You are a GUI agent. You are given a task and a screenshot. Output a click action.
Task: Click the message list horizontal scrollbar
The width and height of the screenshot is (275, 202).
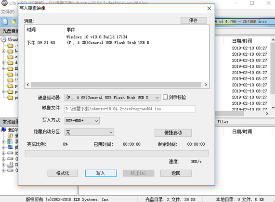[x=116, y=85]
